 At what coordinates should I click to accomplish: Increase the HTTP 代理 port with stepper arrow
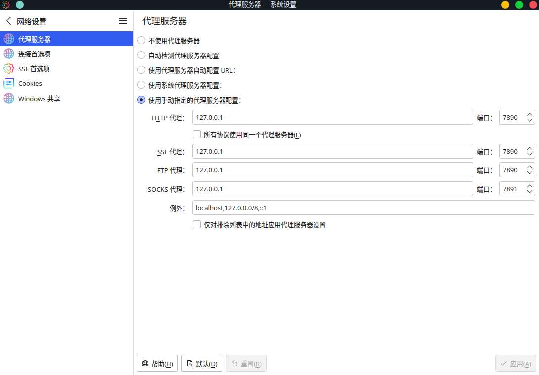(x=530, y=114)
